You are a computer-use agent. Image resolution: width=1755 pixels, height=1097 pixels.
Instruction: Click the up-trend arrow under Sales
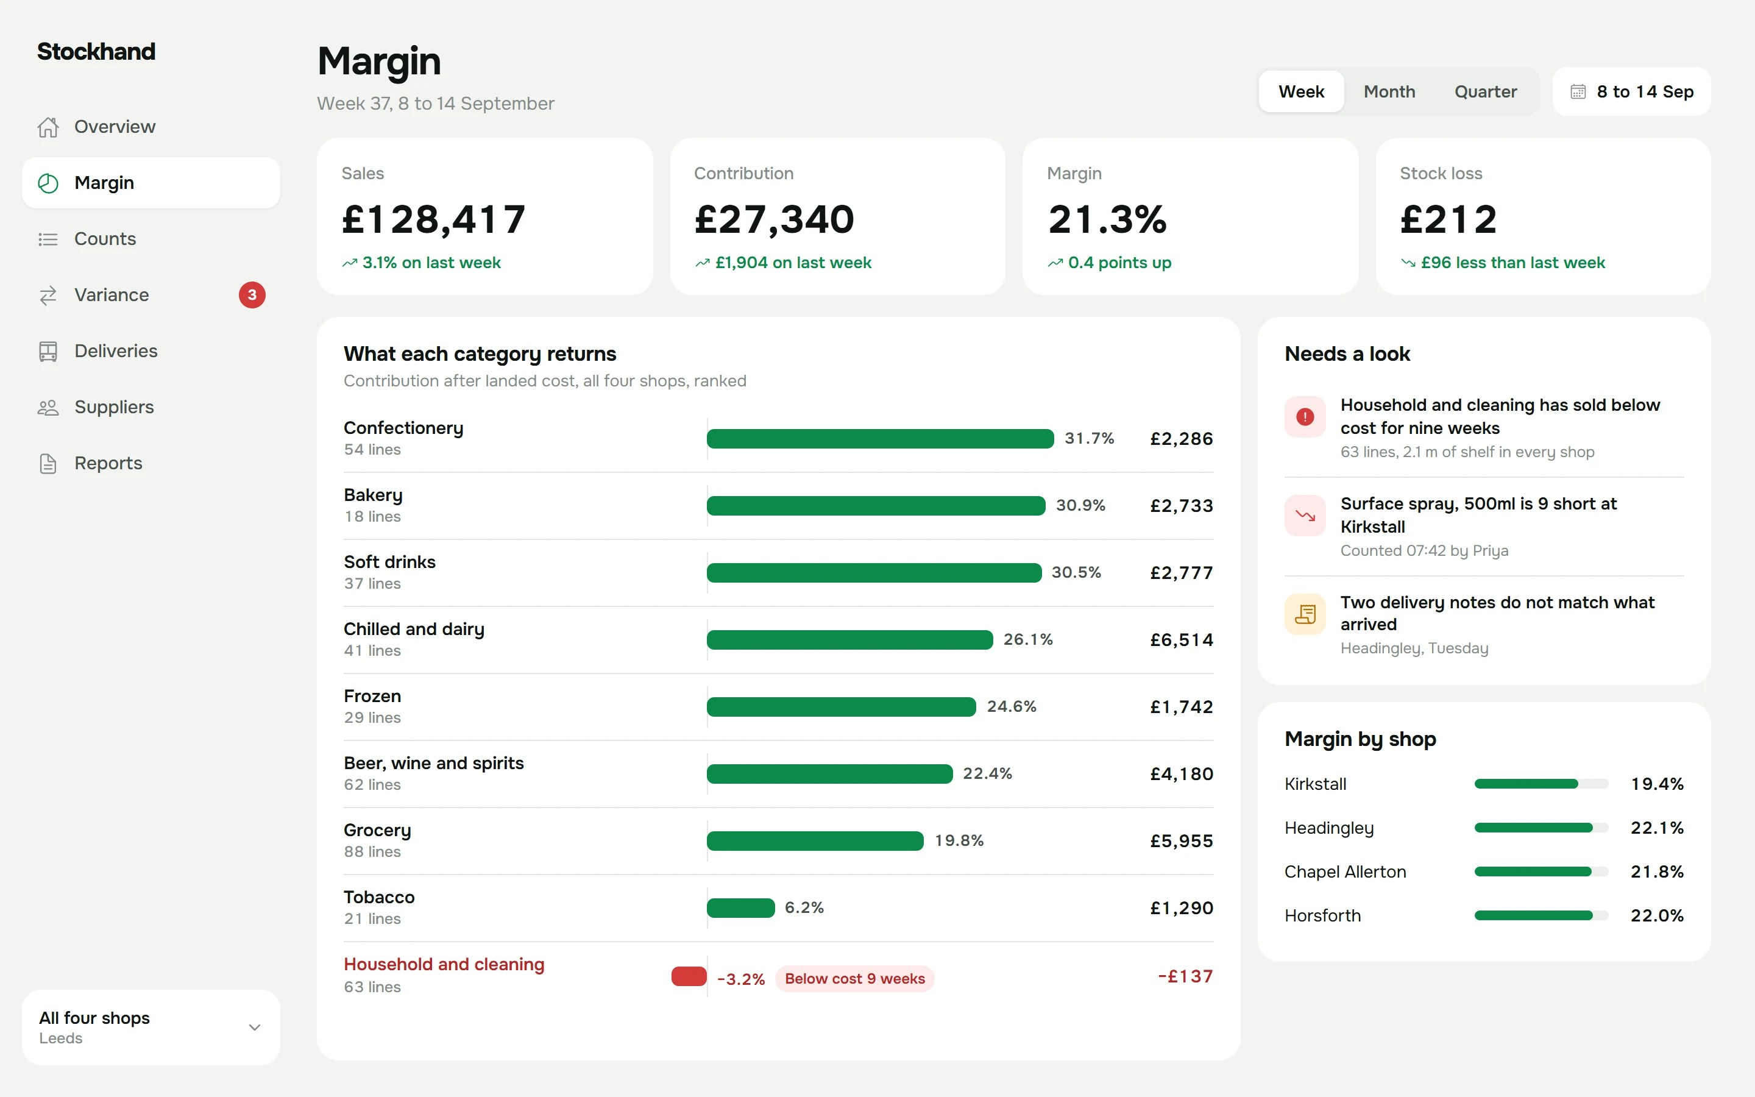tap(350, 263)
